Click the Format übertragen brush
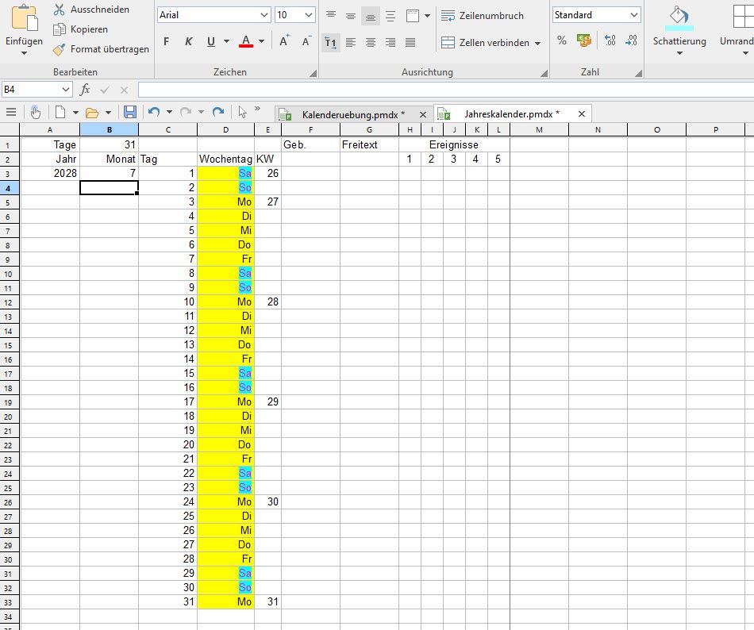The image size is (754, 630). [59, 49]
